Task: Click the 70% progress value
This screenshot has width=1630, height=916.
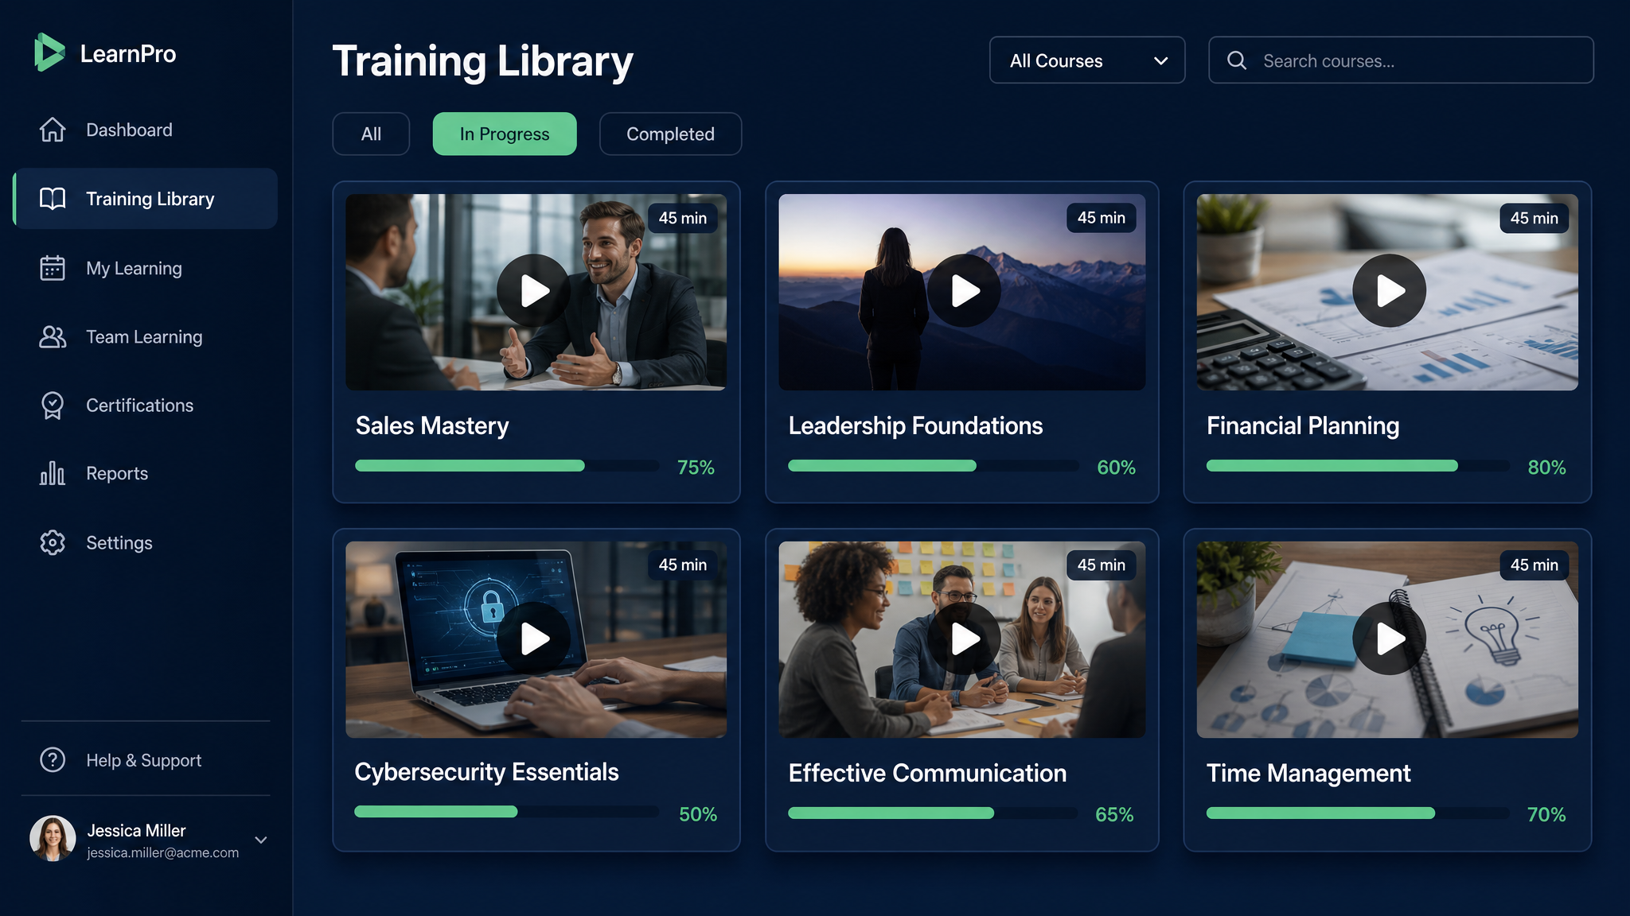Action: [1546, 815]
